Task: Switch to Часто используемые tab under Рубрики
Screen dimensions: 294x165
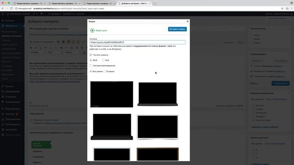Action: tap(276, 99)
